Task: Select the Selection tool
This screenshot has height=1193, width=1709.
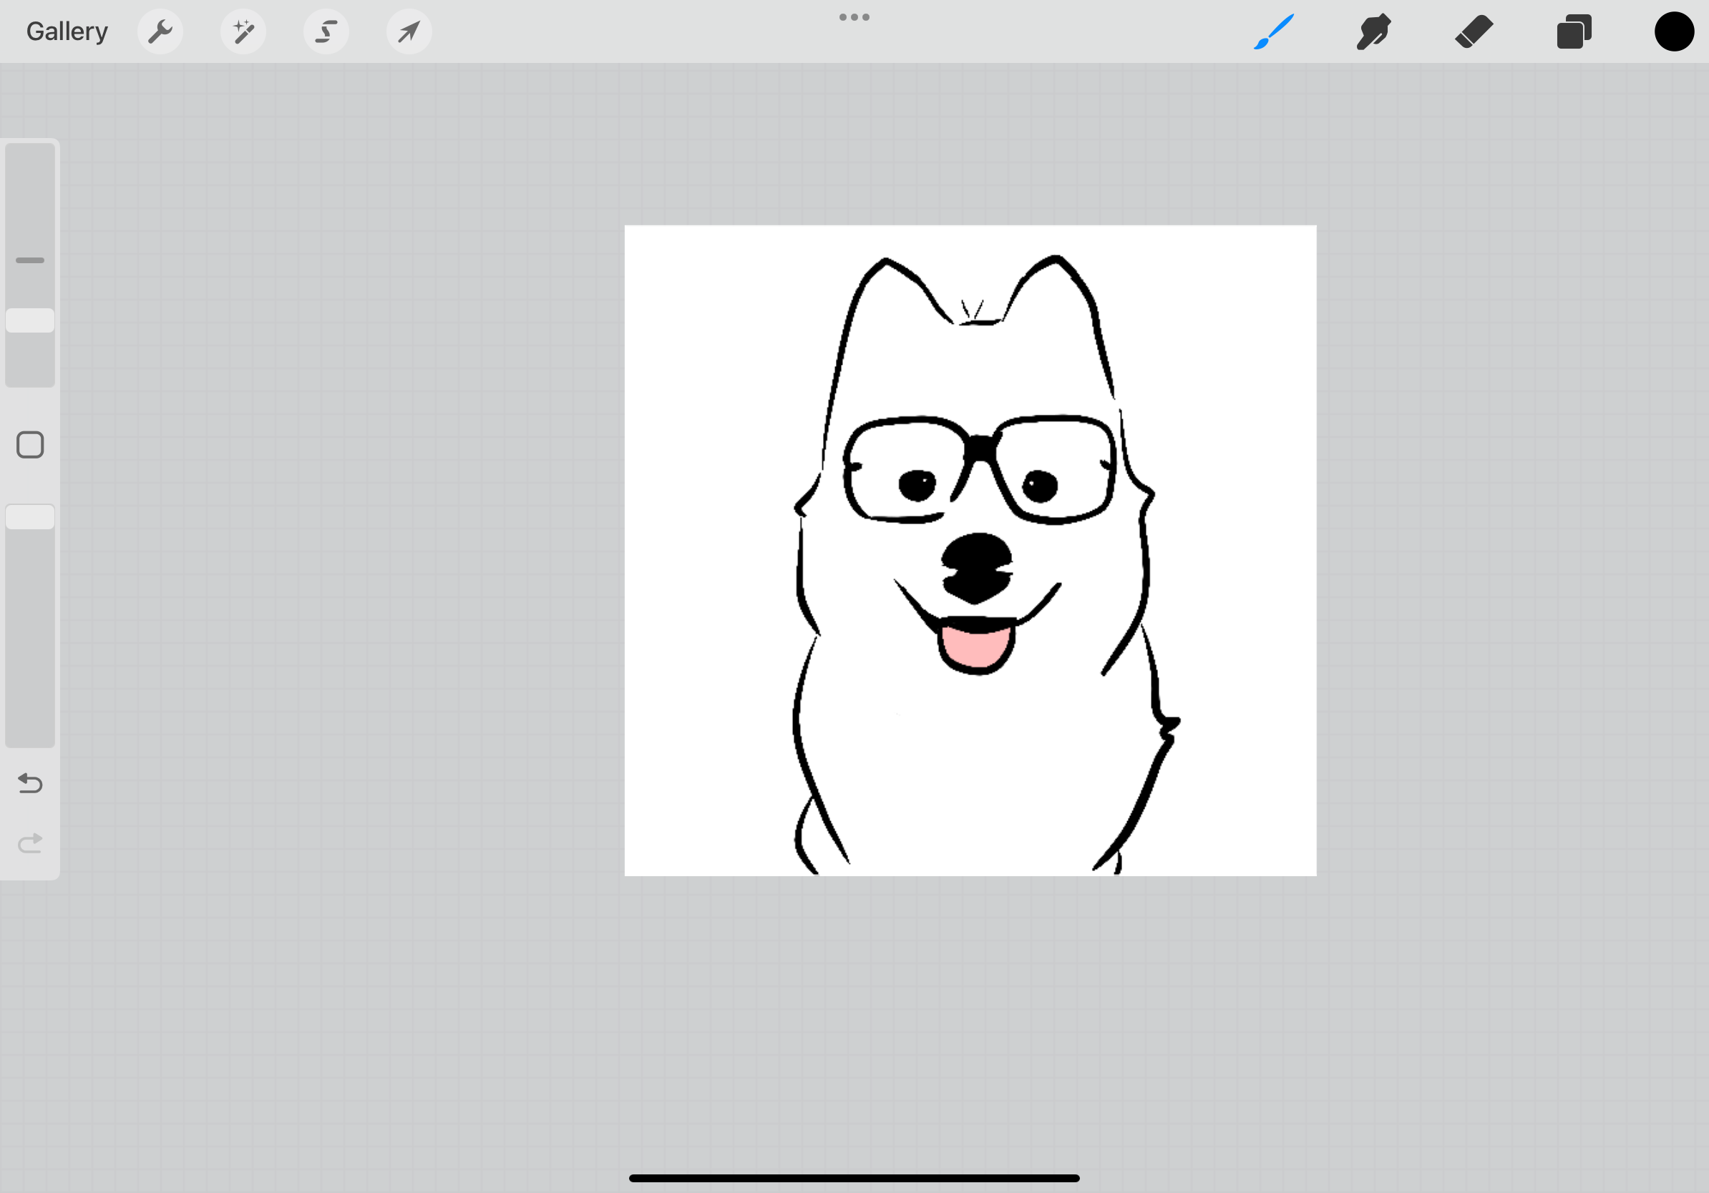Action: pos(326,31)
